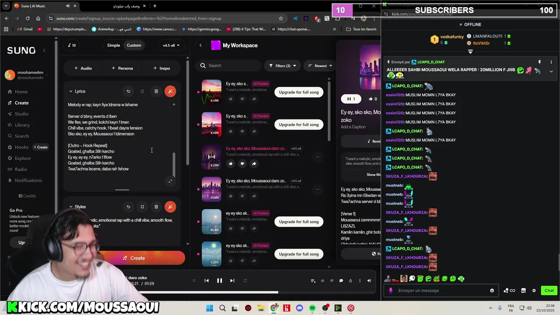Open comments from the player bar
The height and width of the screenshot is (315, 560).
(341, 281)
